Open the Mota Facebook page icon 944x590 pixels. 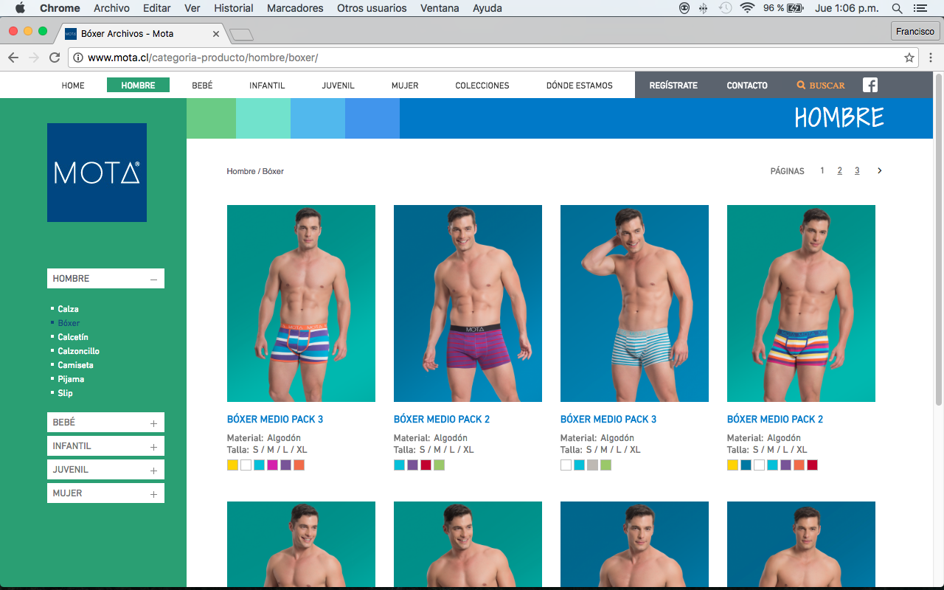point(870,85)
